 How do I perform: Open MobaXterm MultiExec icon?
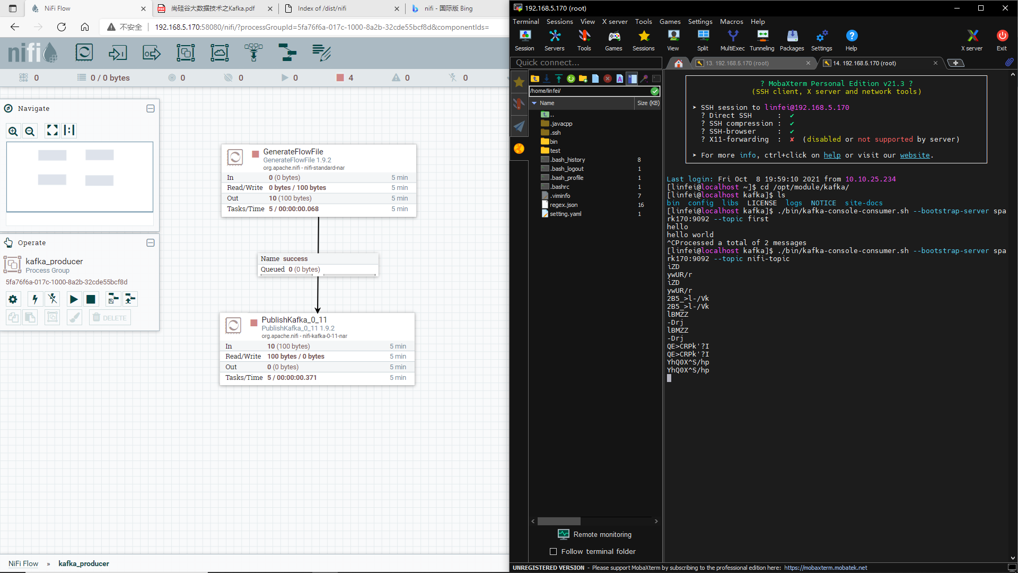pyautogui.click(x=733, y=40)
